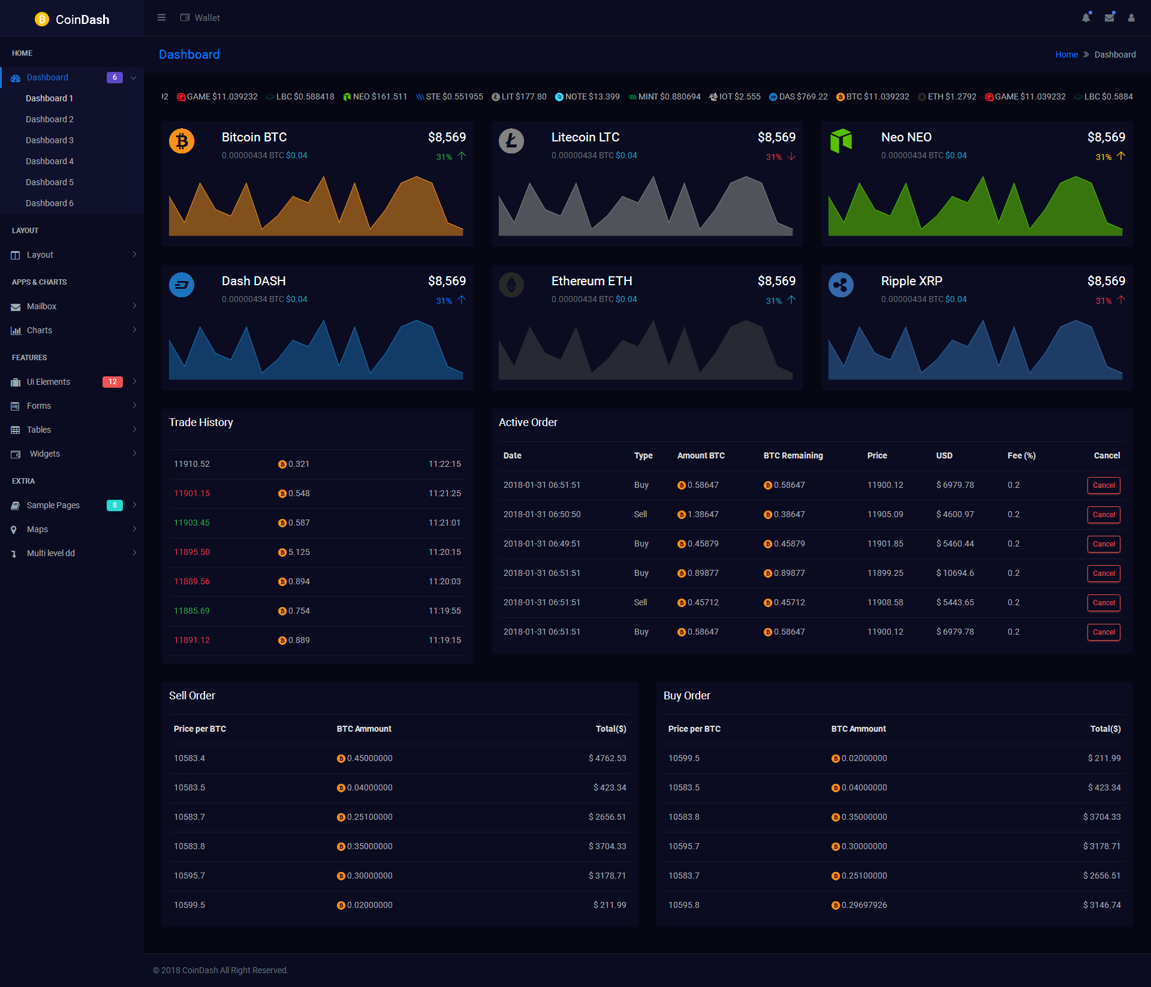Expand the Forms menu chevron
Image resolution: width=1151 pixels, height=987 pixels.
tap(134, 406)
